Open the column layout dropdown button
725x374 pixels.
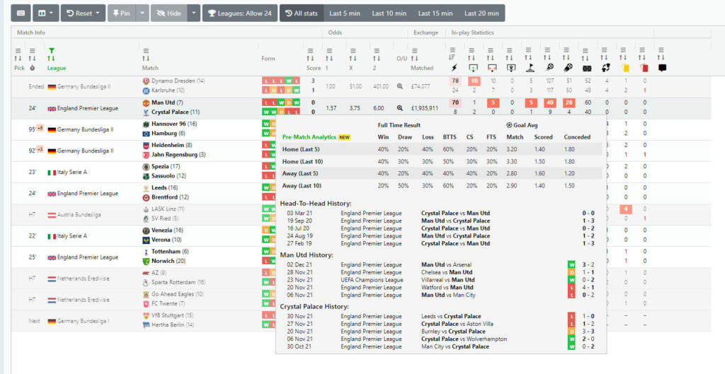[x=46, y=13]
